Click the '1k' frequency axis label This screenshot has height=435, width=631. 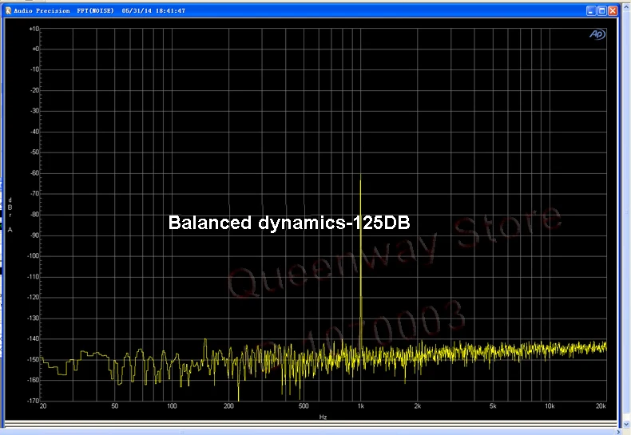(x=360, y=406)
